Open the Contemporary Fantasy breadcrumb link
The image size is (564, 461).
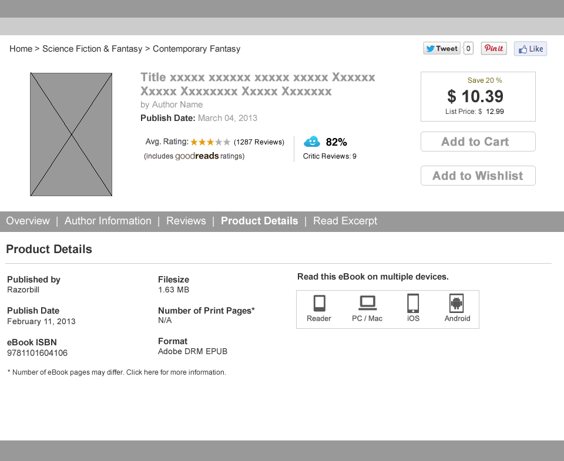click(196, 49)
